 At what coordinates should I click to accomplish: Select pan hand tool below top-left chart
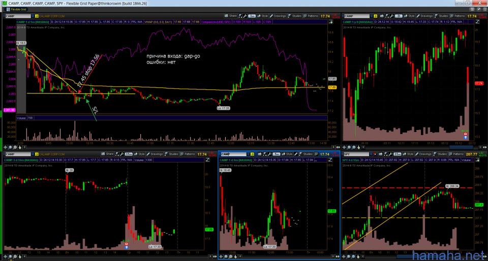[x=20, y=147]
